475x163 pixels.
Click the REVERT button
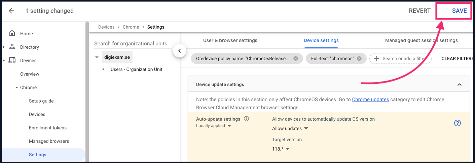pos(419,11)
